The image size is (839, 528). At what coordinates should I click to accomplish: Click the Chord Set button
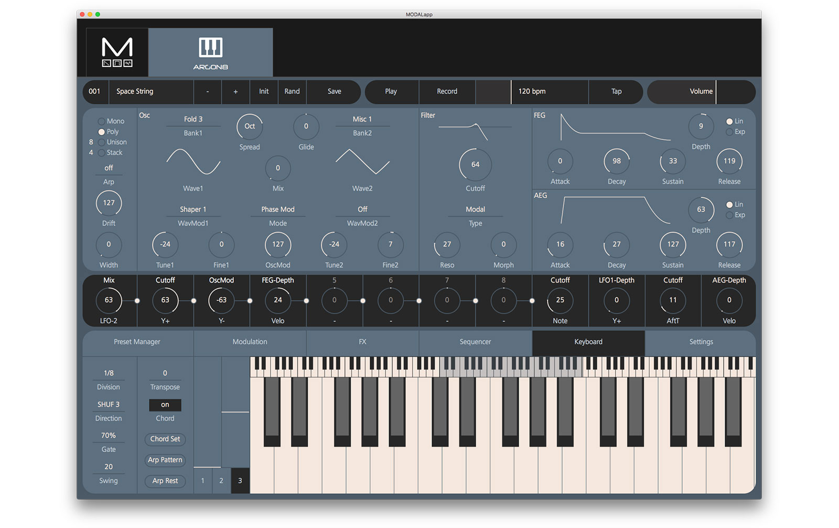click(x=165, y=439)
